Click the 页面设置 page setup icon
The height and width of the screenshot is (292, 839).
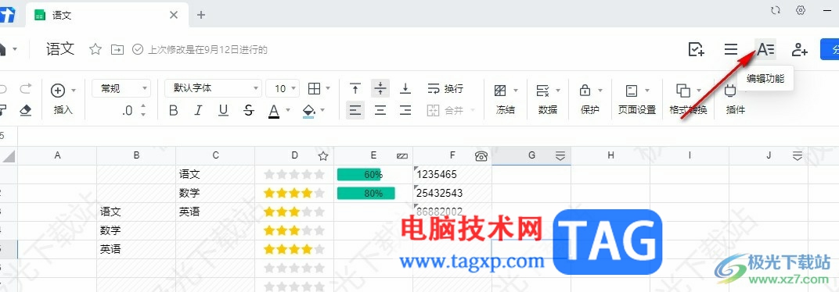(x=632, y=91)
